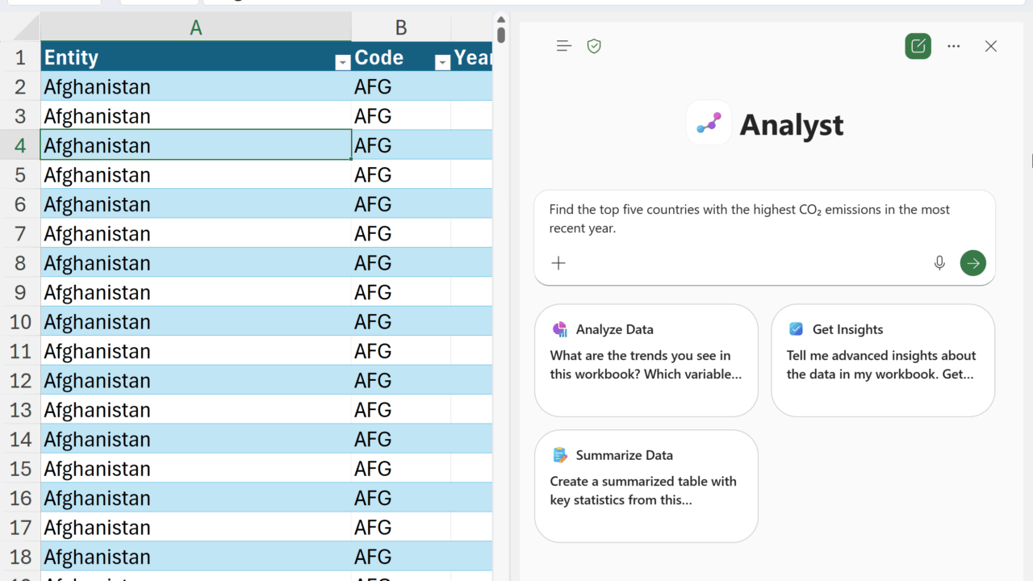Click the green send arrow button
The width and height of the screenshot is (1033, 581).
point(972,263)
